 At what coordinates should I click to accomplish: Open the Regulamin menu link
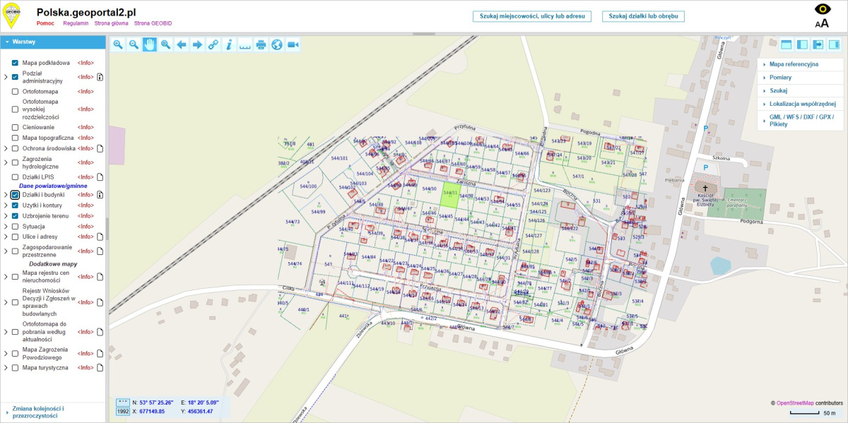pos(76,23)
